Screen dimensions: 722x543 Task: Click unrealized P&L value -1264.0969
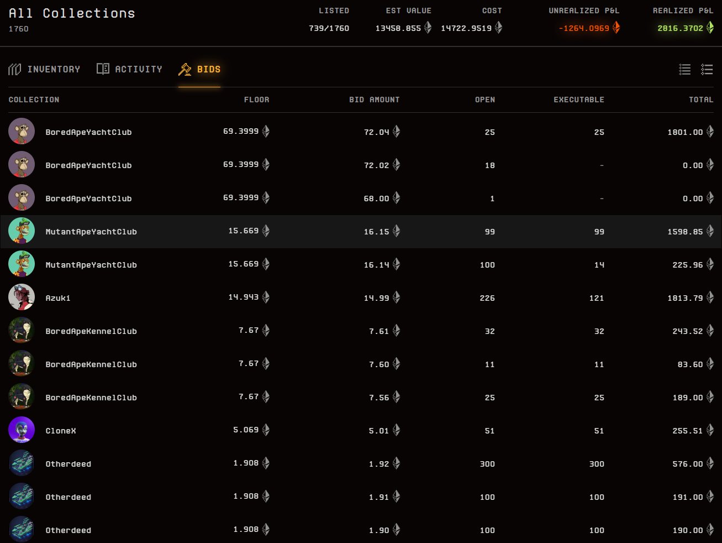tap(584, 28)
